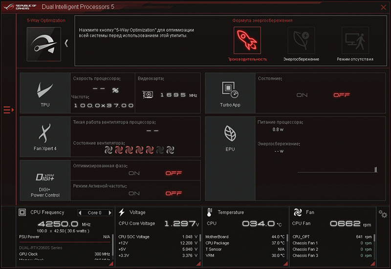This screenshot has width=391, height=269.
Task: Click the second red fan status icon
Action: point(129,150)
